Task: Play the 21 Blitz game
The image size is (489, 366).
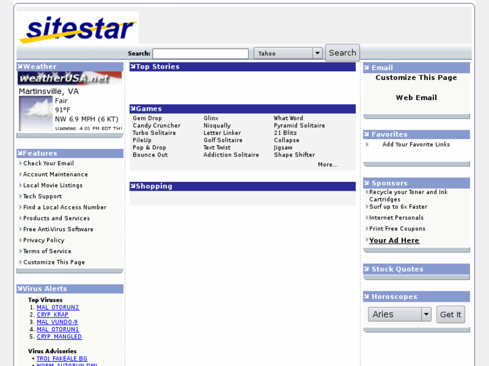Action: [x=285, y=133]
